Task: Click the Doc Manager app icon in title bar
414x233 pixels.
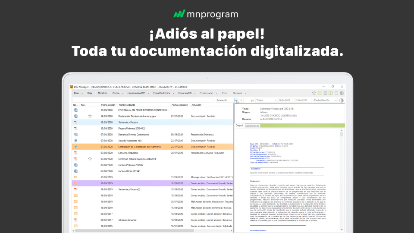Action: tap(71, 87)
